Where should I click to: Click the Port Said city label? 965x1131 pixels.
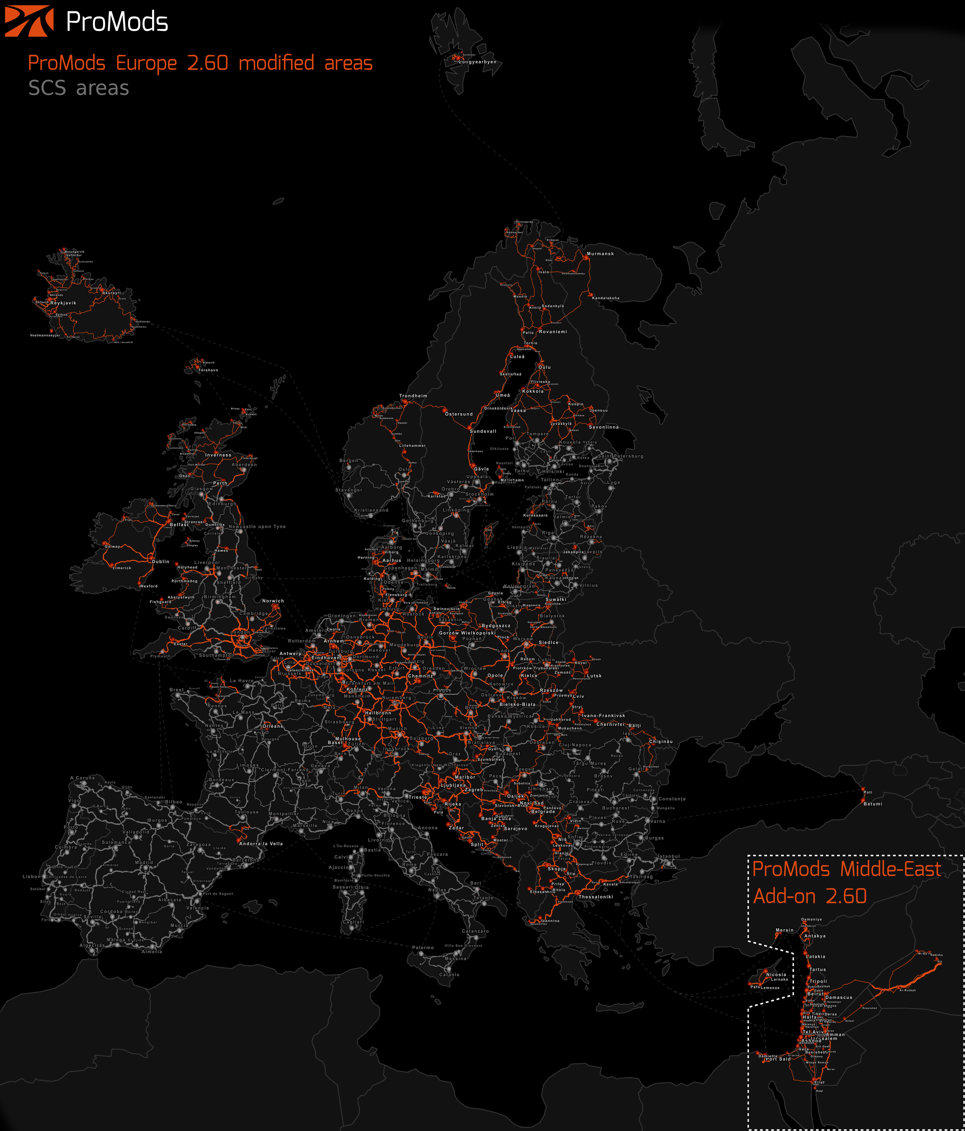pyautogui.click(x=778, y=1059)
